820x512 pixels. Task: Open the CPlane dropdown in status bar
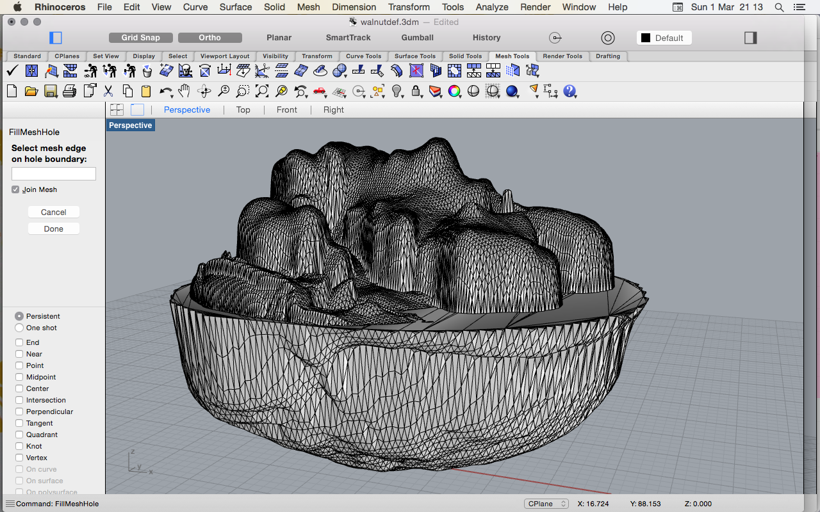(546, 504)
